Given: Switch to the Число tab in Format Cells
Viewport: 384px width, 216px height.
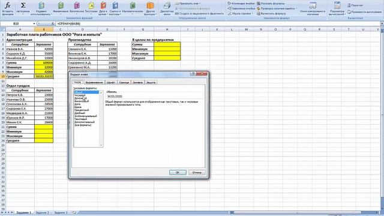Looking at the screenshot, I should click(77, 82).
